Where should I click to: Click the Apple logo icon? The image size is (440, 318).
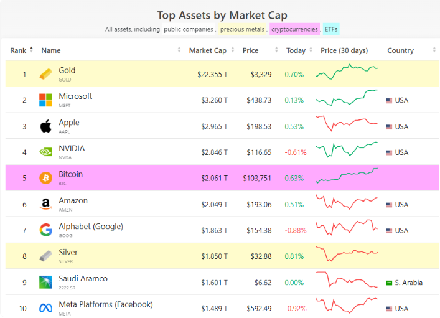45,126
